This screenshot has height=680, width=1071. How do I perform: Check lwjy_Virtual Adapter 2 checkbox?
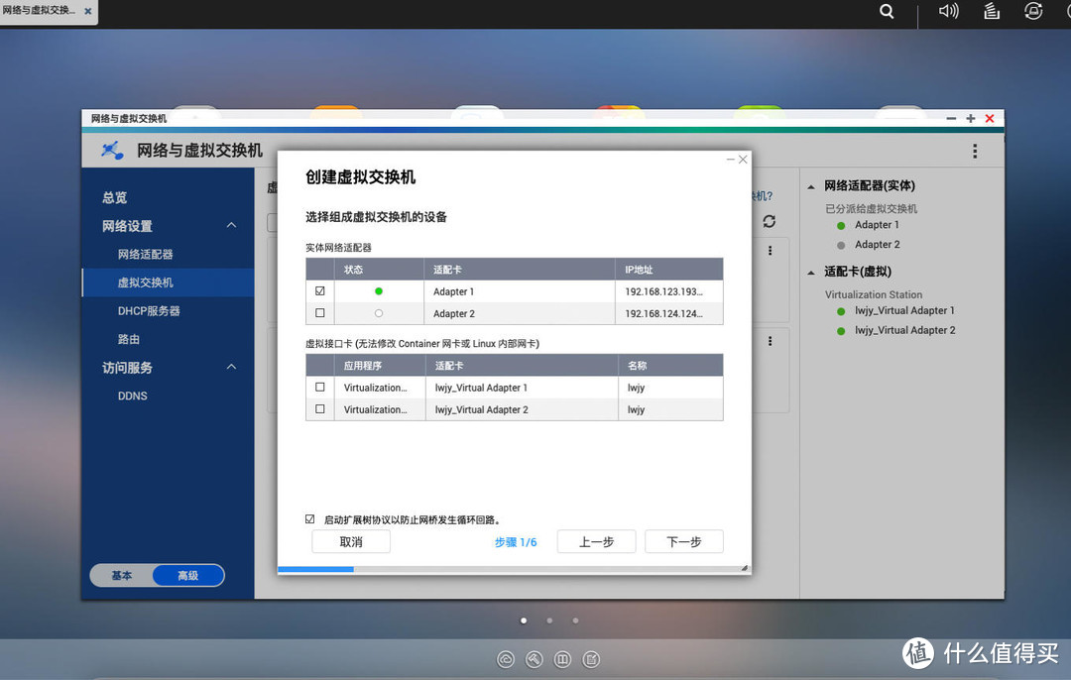pos(319,409)
